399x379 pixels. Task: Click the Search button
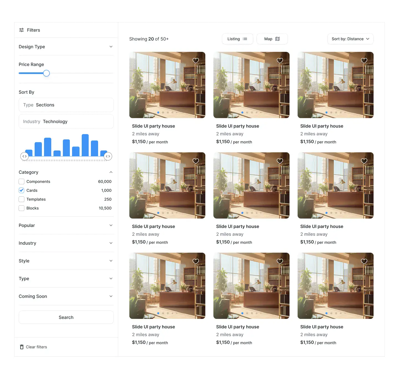(x=66, y=317)
